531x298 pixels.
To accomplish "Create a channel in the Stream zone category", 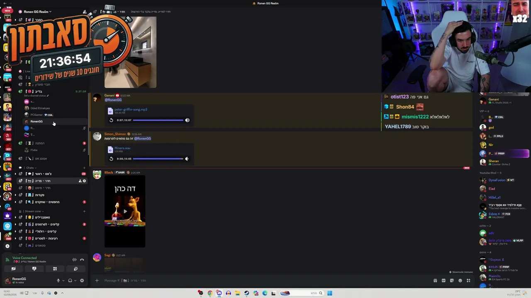I will tap(84, 211).
